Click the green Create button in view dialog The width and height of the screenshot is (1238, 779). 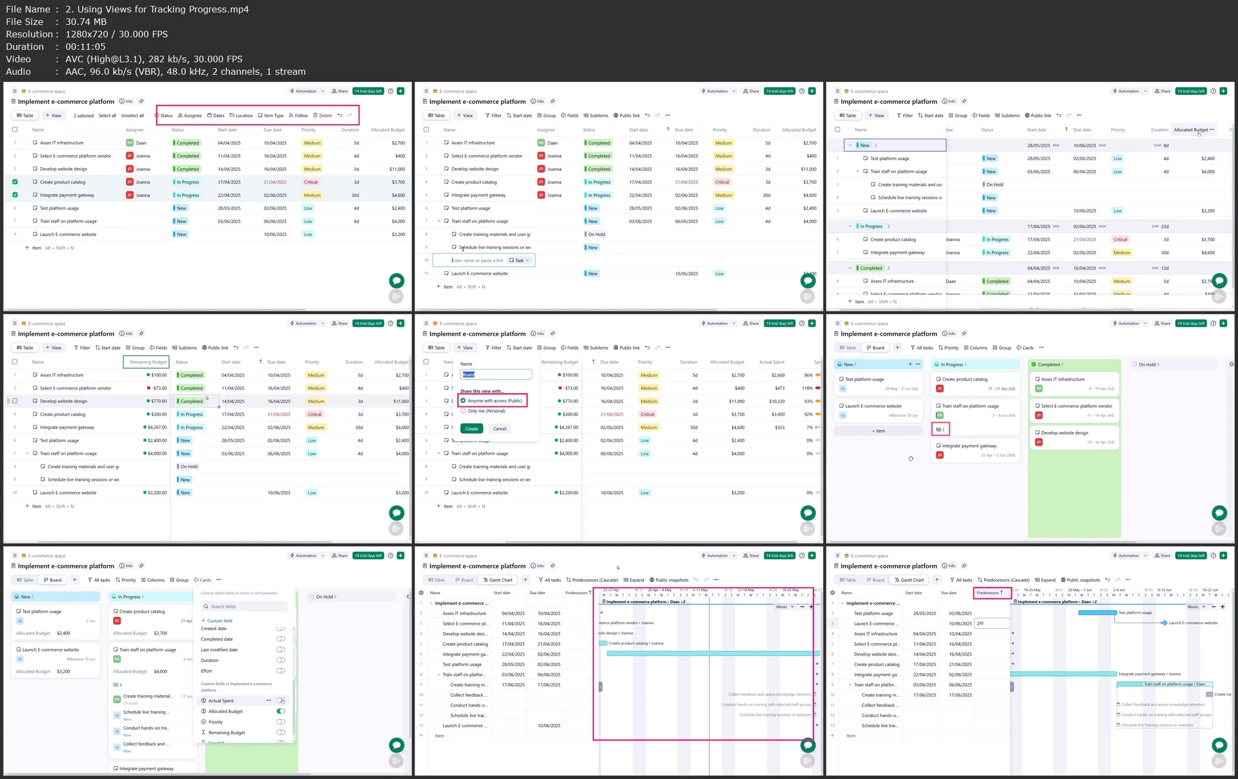471,428
